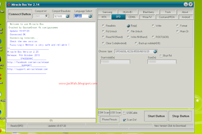
Task: Click the 'Connected OK.' log line
Action: tap(18, 35)
